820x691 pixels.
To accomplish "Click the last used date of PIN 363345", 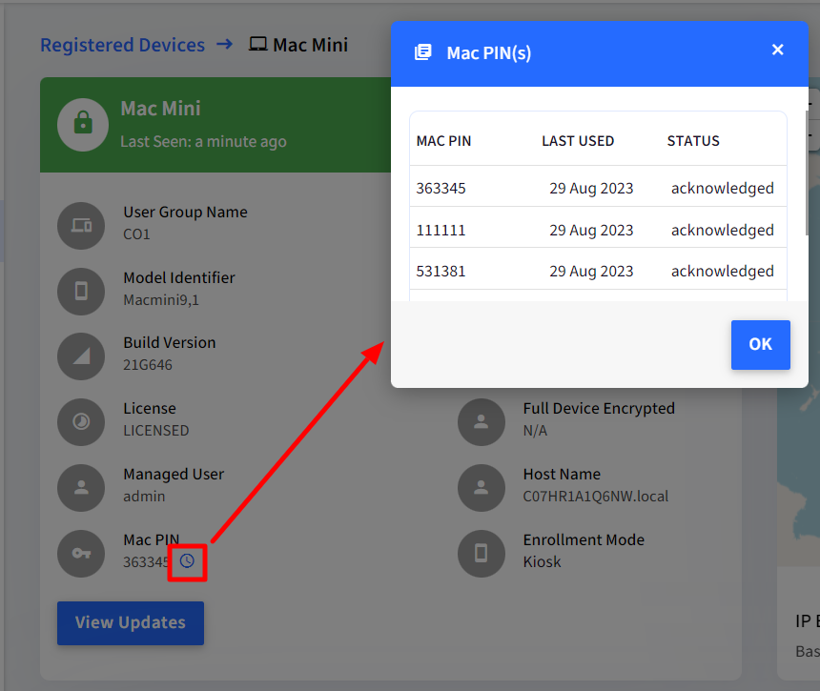I will point(591,188).
